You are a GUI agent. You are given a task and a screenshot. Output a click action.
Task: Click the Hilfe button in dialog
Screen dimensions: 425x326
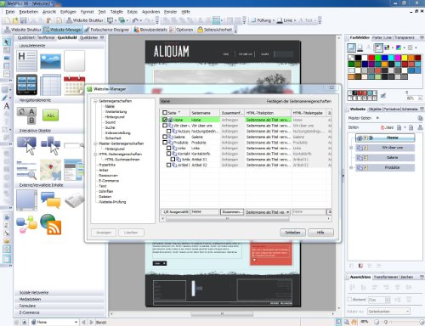(320, 233)
